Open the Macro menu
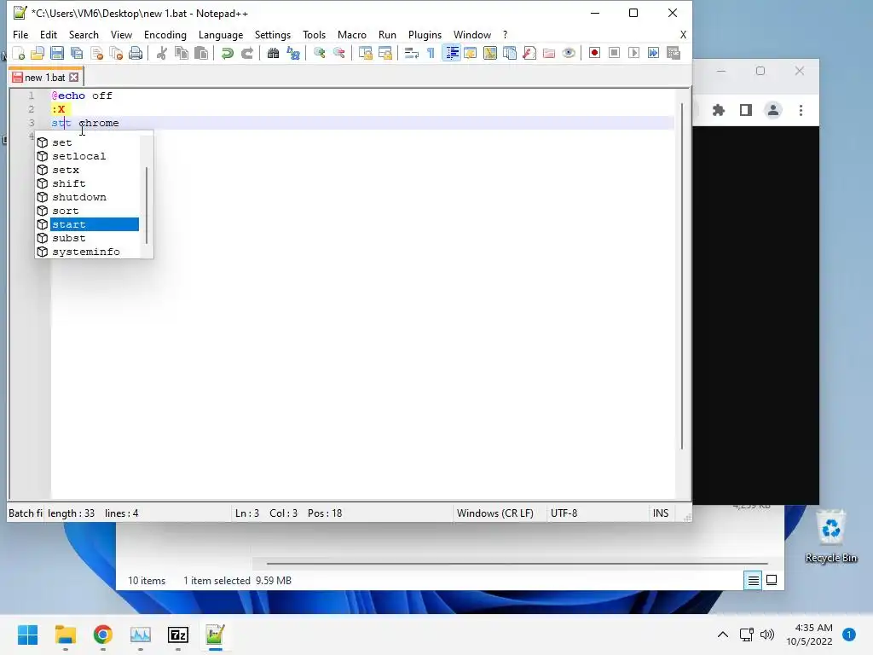Image resolution: width=873 pixels, height=655 pixels. (x=352, y=34)
